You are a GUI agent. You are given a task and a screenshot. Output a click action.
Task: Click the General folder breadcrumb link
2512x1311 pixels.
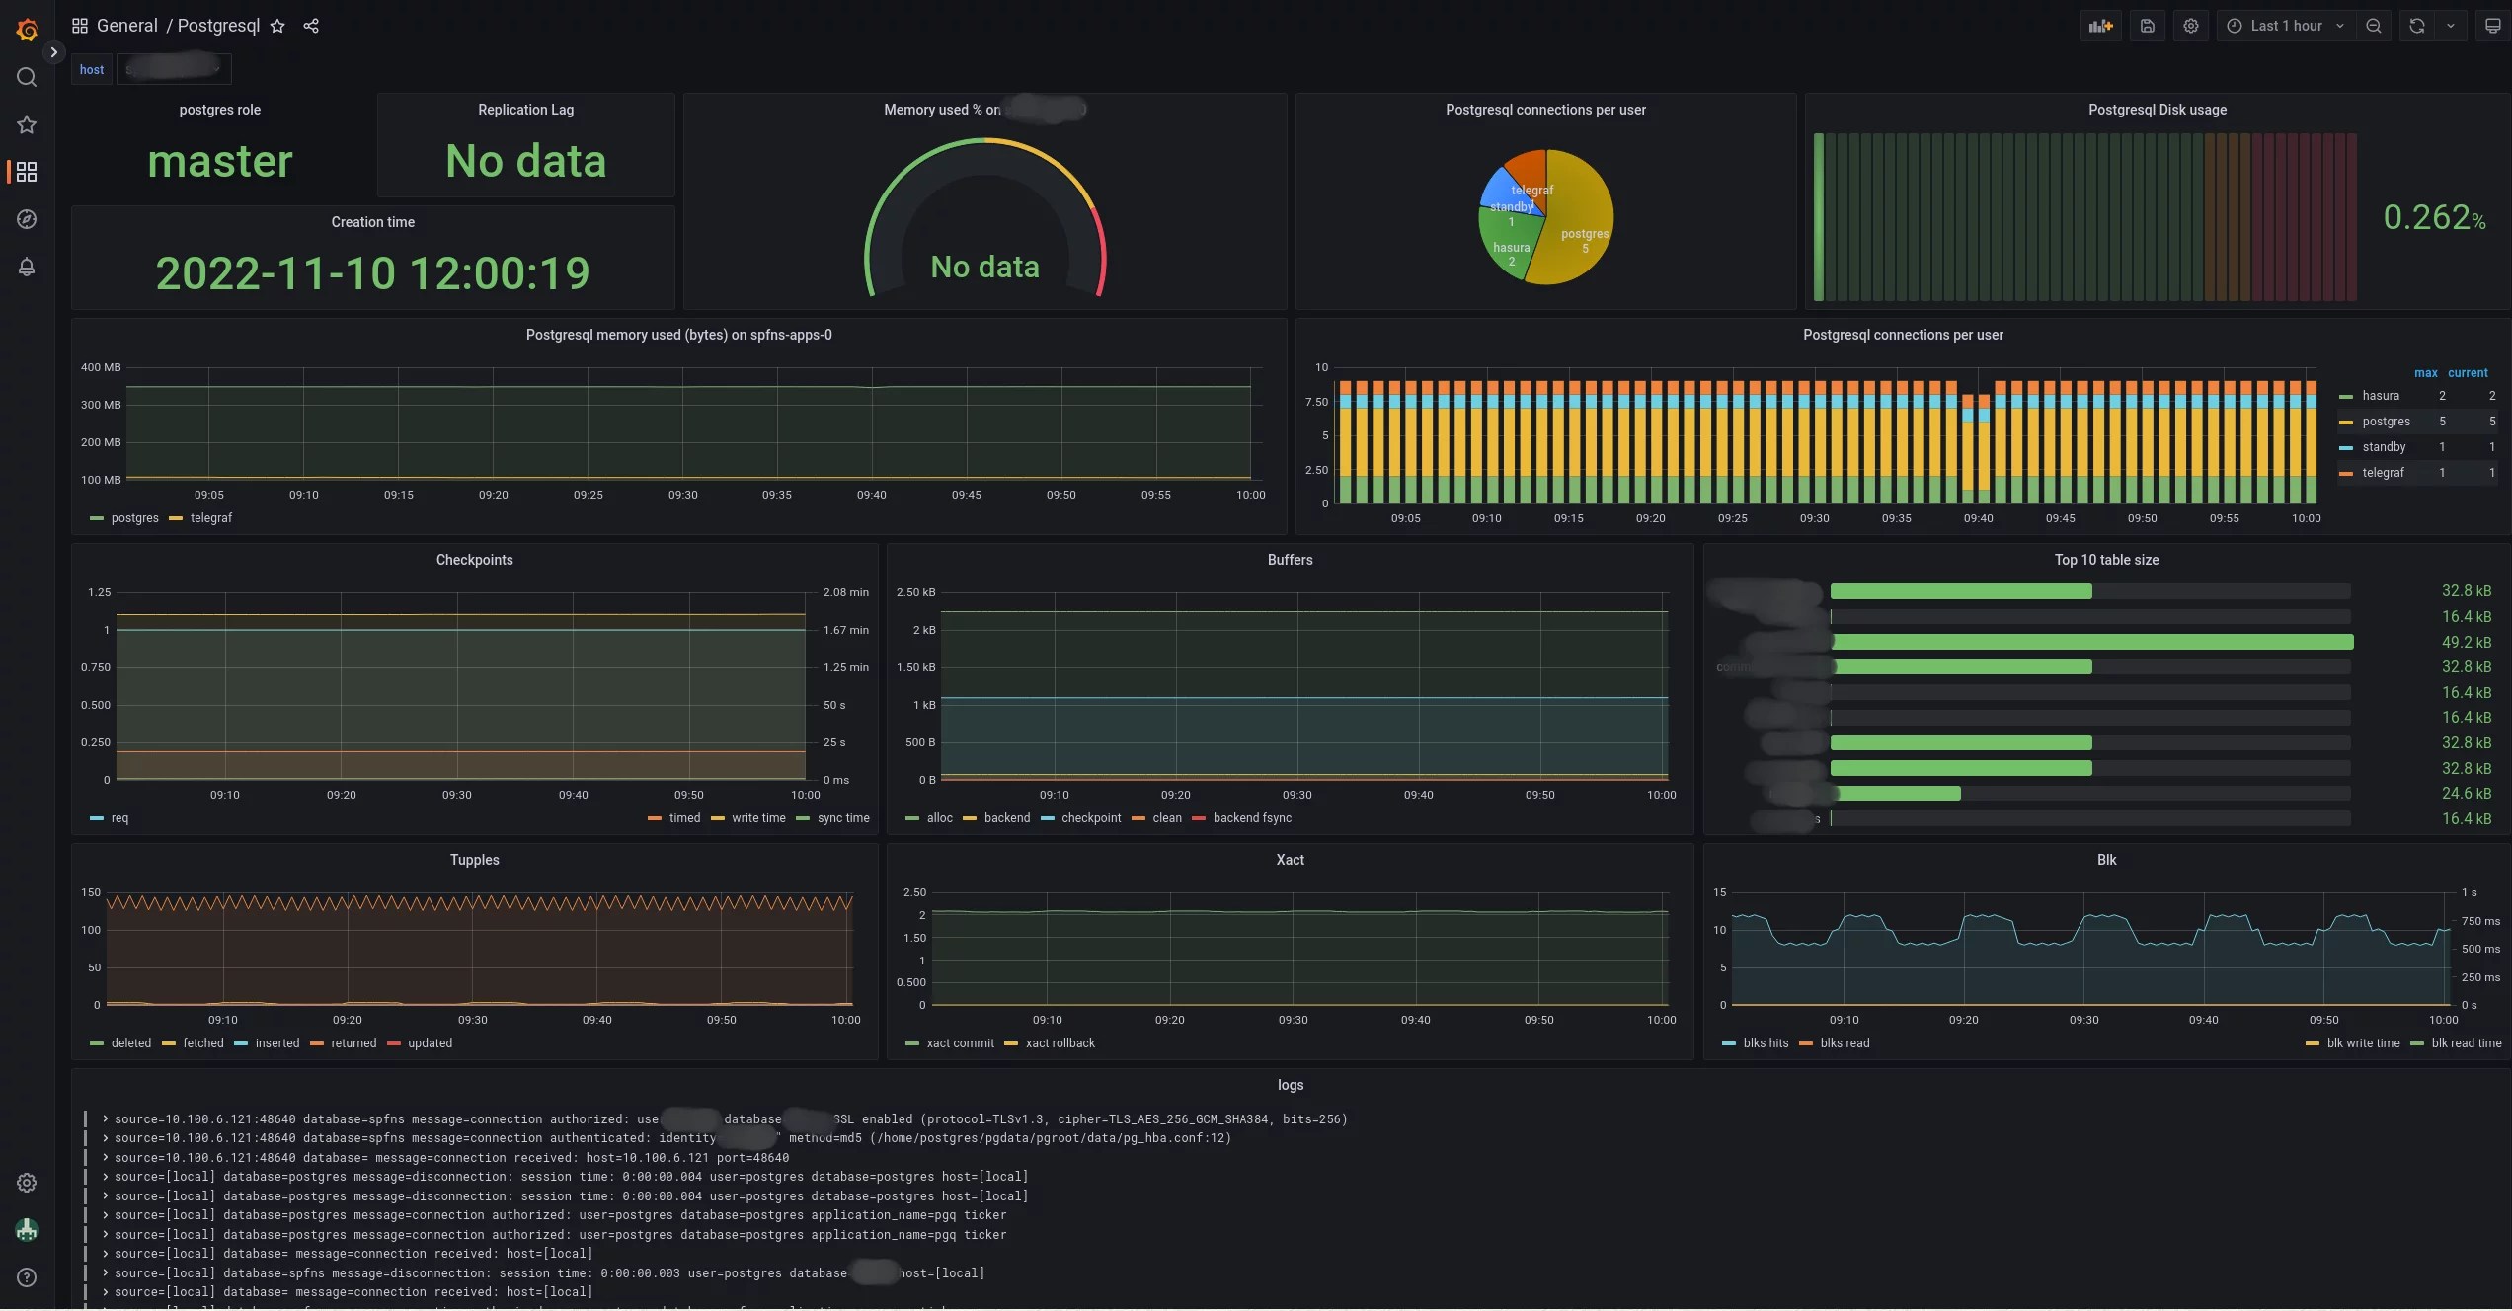pos(127,26)
